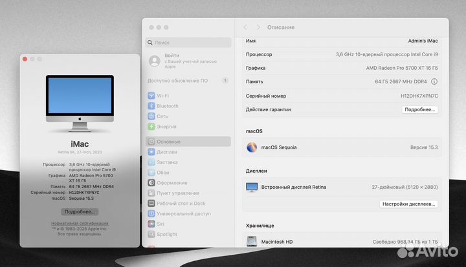The width and height of the screenshot is (466, 267).
Task: Open Войти sign-in with Apple account
Action: click(x=188, y=61)
